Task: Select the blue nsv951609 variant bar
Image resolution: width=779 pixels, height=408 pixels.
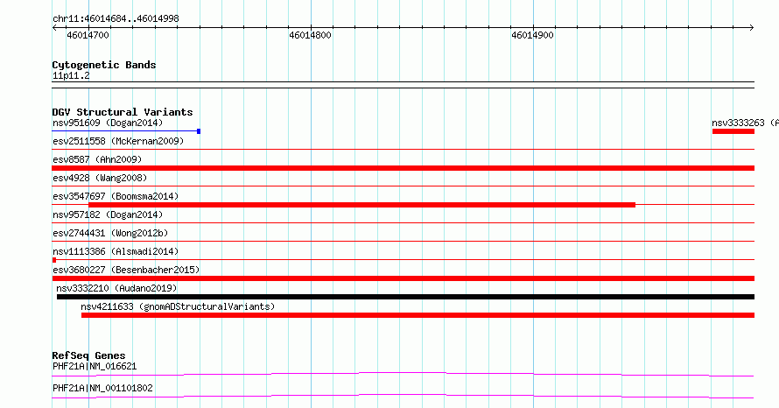Action: tap(126, 131)
